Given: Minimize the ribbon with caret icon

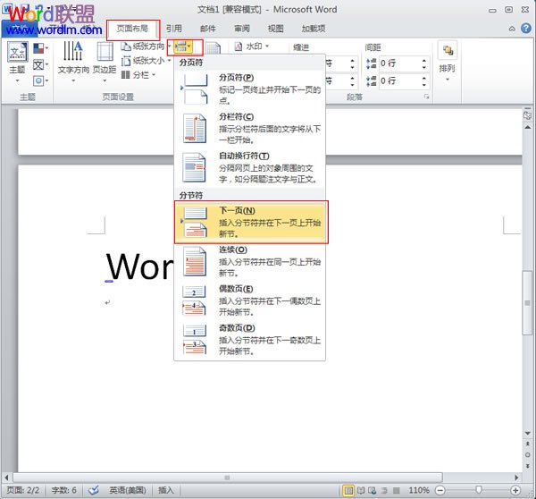Looking at the screenshot, I should coord(512,29).
